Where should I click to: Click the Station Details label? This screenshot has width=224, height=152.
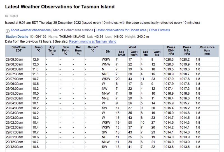pos(17,37)
